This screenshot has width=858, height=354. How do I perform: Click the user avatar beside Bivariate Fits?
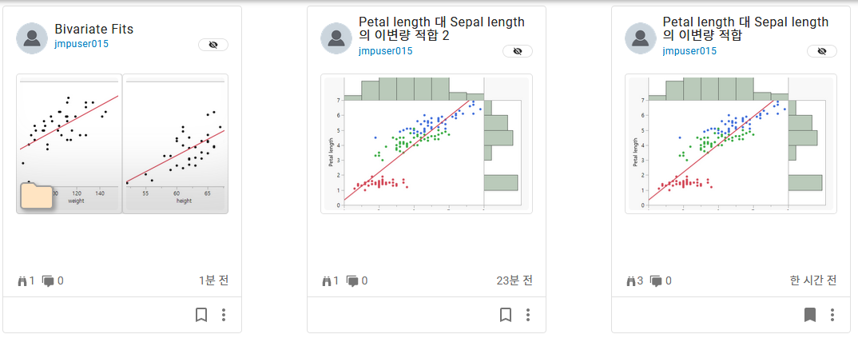point(33,38)
